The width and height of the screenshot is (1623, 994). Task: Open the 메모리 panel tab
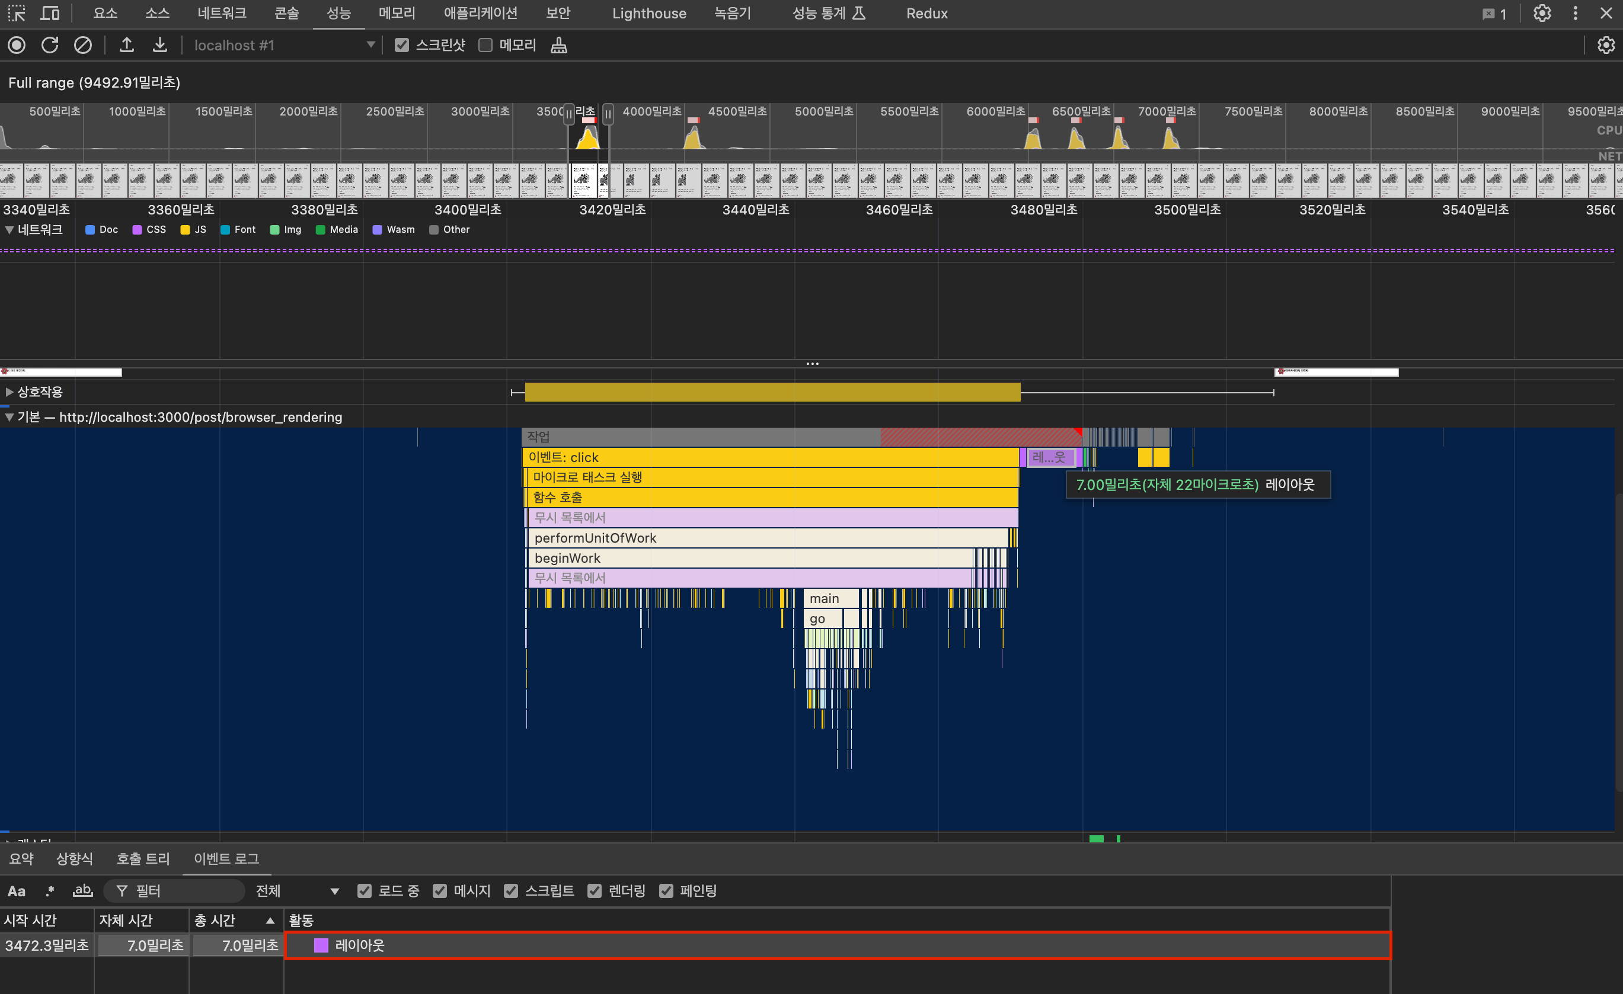click(x=397, y=13)
